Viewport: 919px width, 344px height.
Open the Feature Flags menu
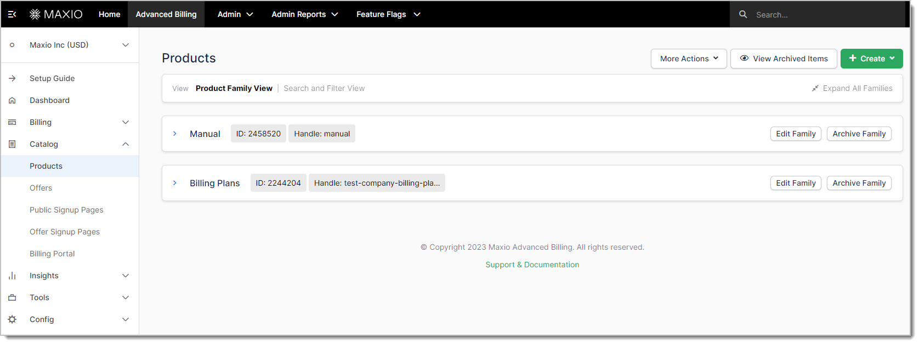pyautogui.click(x=388, y=14)
